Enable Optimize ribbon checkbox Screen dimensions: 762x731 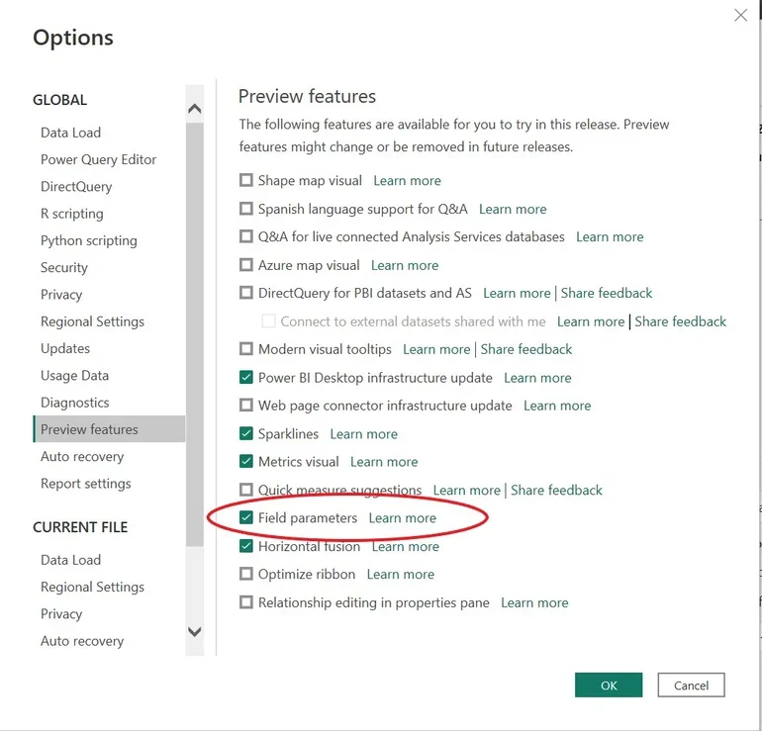[246, 574]
